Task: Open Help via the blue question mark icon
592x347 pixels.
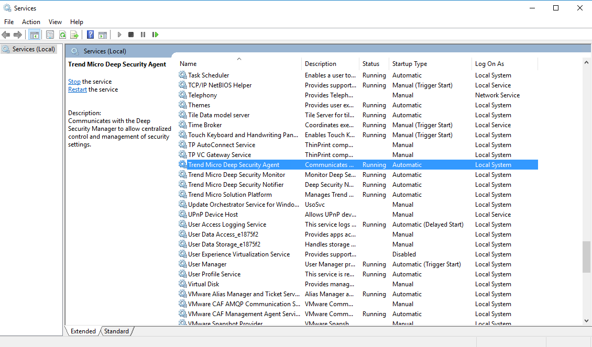Action: pyautogui.click(x=90, y=35)
